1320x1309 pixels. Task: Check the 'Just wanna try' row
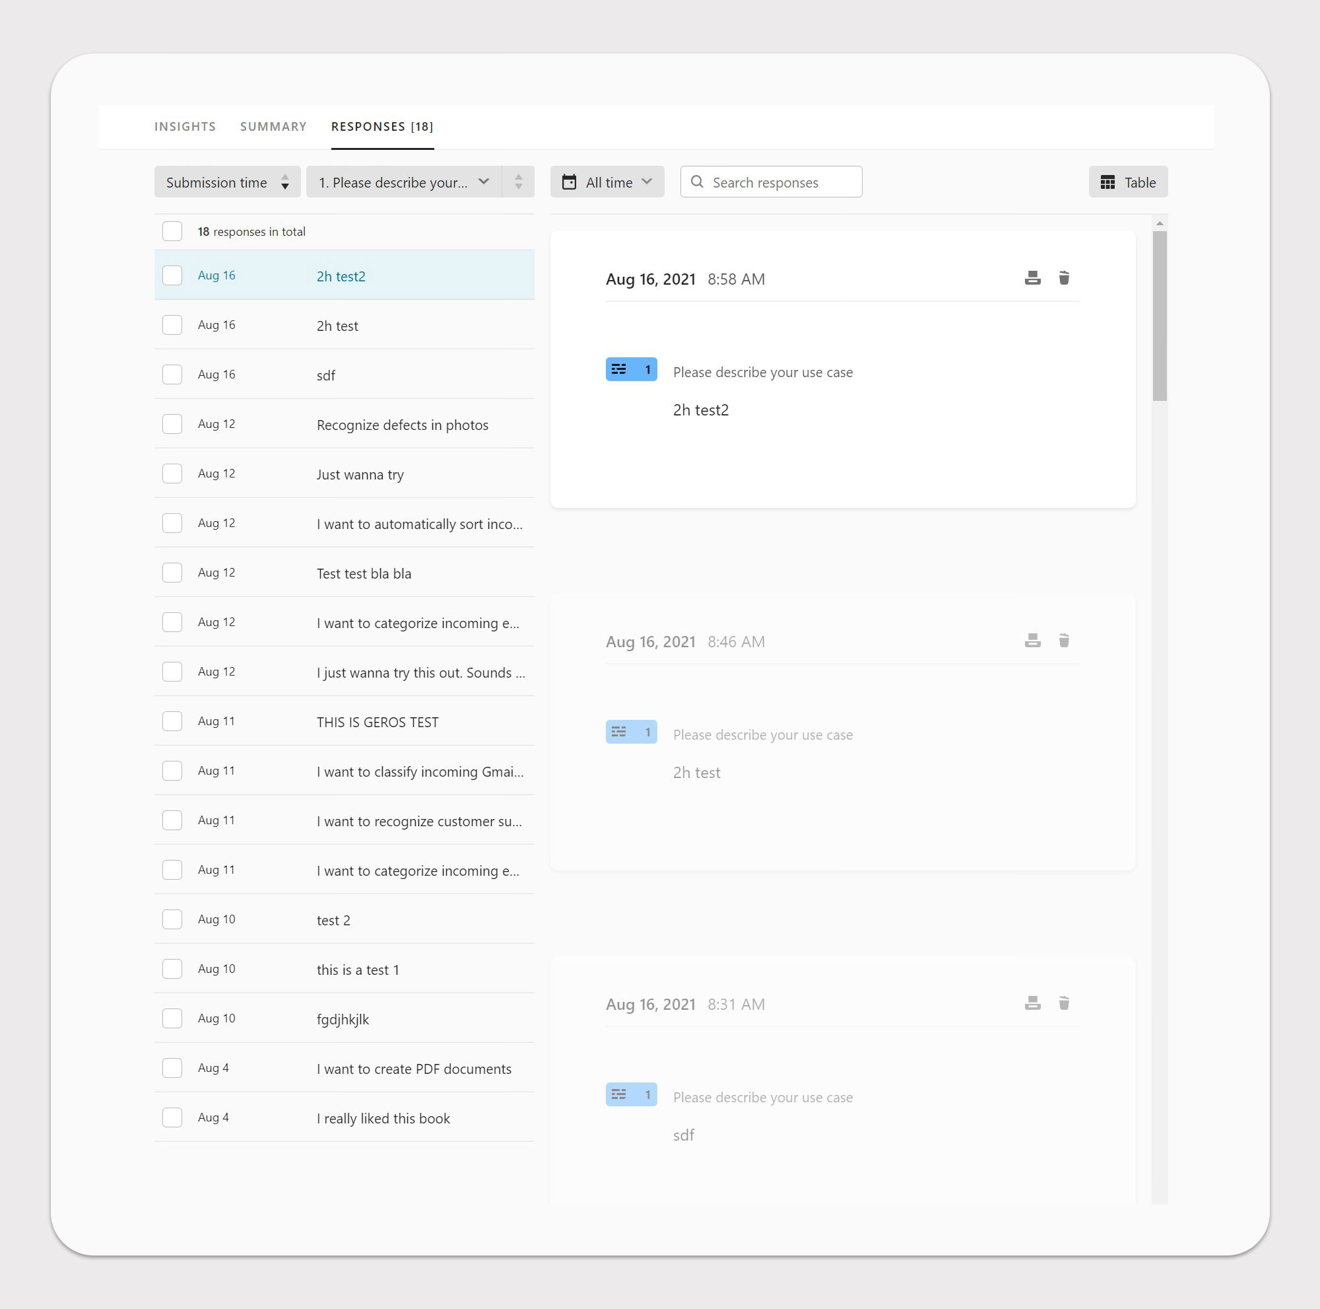(x=172, y=474)
